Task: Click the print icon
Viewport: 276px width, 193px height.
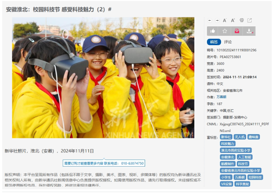Action: point(241,20)
